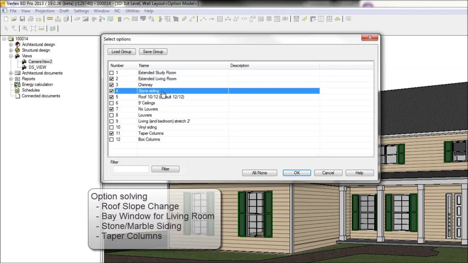
Task: Click the Filter button
Action: point(165,169)
